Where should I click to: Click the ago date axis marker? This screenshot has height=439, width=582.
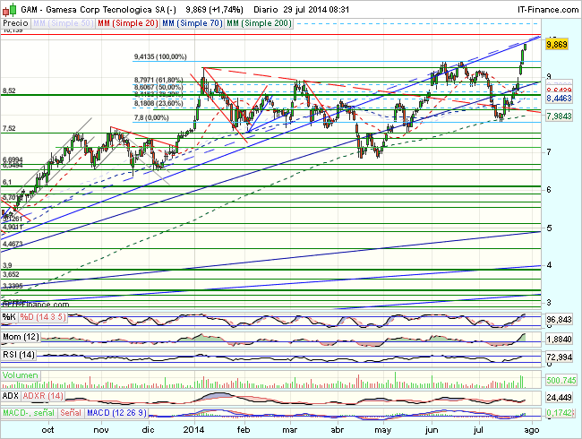531,430
